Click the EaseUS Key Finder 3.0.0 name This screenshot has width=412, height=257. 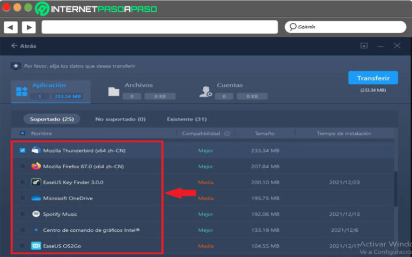click(x=73, y=182)
